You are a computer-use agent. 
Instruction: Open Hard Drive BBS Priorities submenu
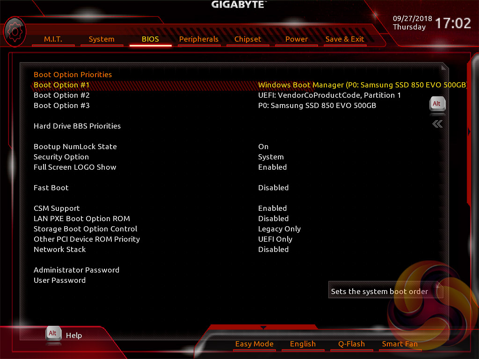[x=77, y=126]
